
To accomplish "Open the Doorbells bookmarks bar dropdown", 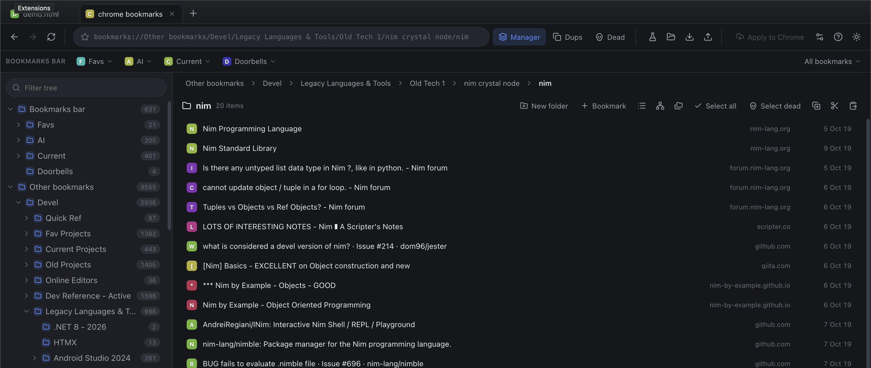I will 249,61.
